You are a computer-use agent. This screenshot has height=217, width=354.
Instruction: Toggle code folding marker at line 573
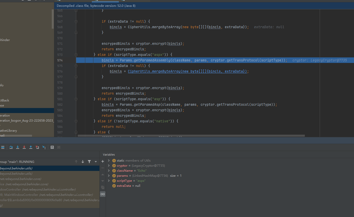coord(76,55)
